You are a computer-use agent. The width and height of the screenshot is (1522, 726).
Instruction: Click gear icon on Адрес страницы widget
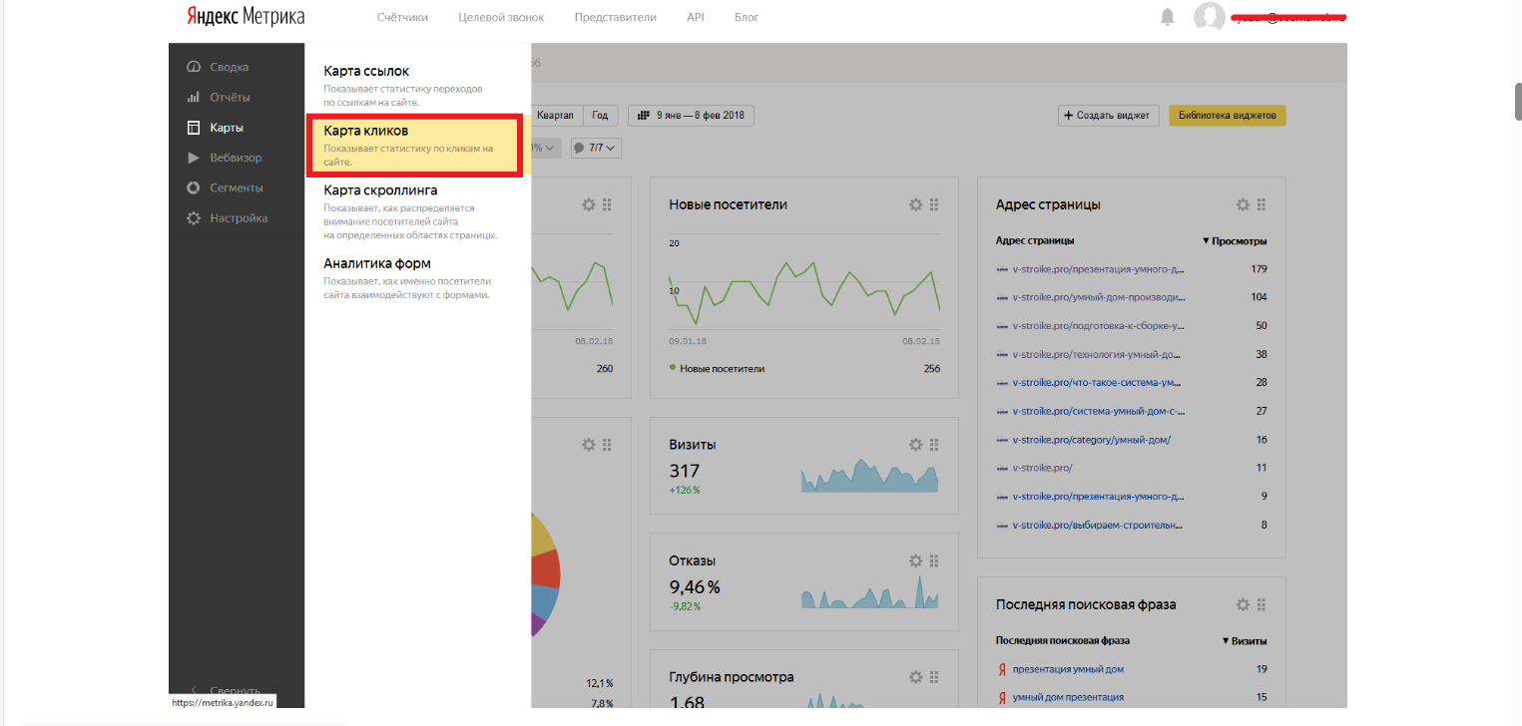tap(1243, 204)
